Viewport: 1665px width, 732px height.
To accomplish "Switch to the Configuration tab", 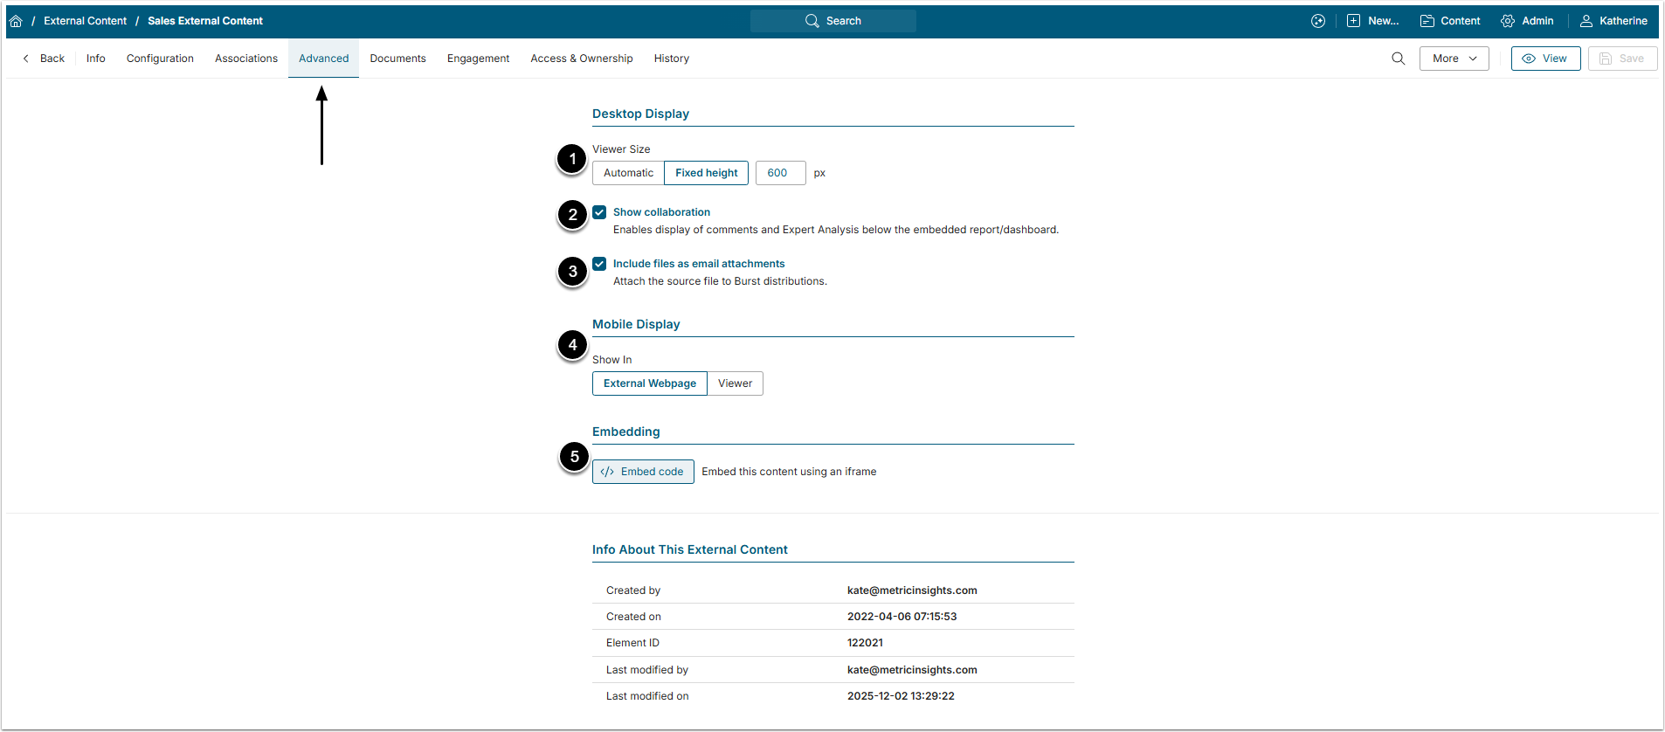I will coord(160,59).
